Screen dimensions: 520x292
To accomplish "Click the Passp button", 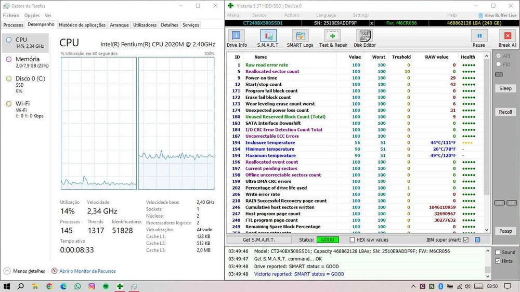I will 505,231.
